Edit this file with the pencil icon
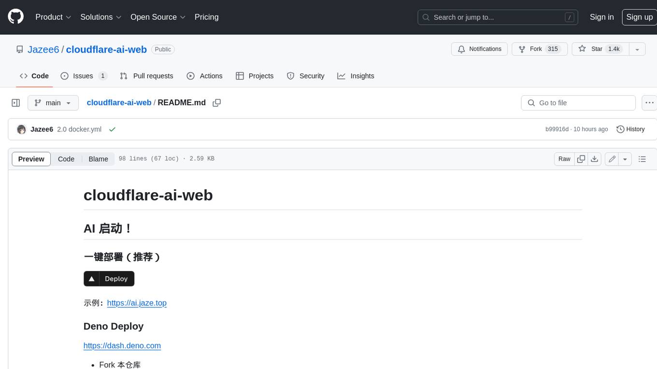Screen dimensions: 657x369 612,159
